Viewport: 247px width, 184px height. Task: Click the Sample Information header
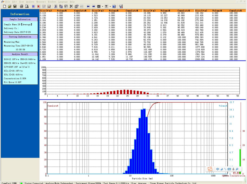pos(20,19)
